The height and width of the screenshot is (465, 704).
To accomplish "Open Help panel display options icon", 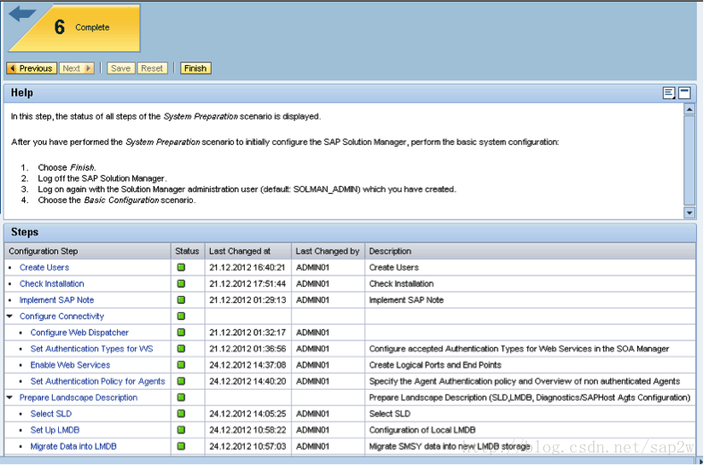I will coord(669,93).
